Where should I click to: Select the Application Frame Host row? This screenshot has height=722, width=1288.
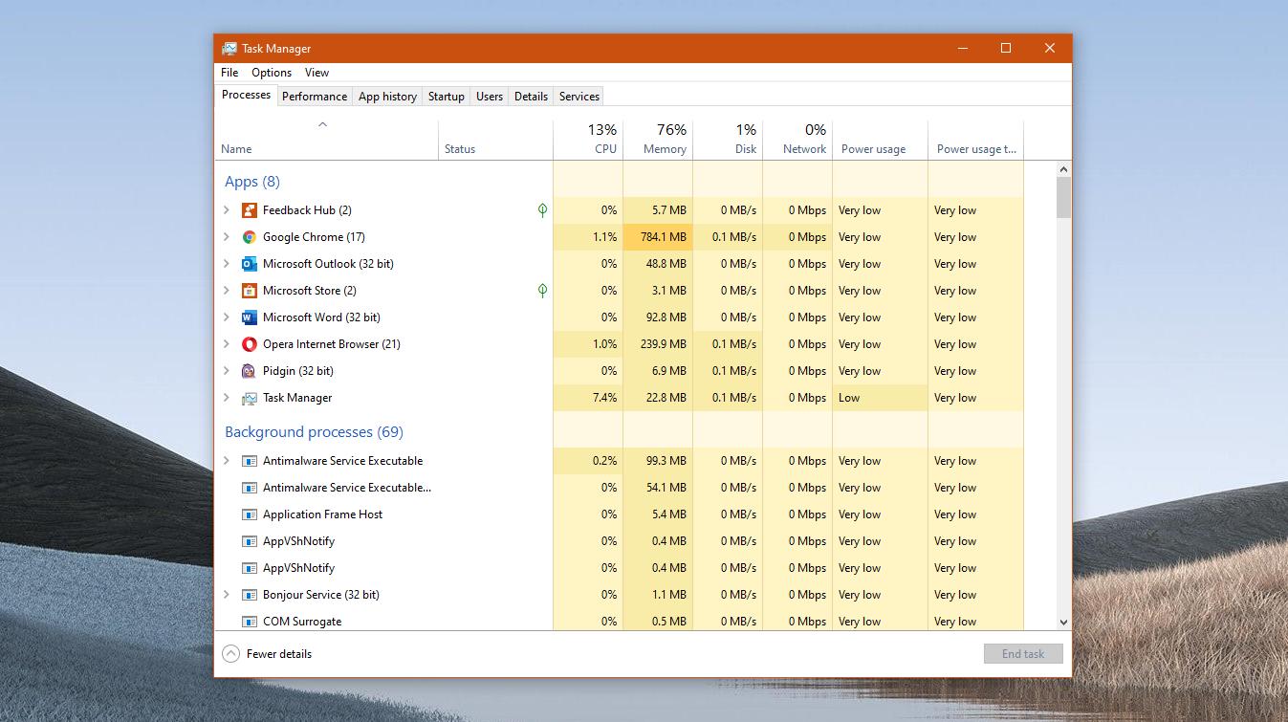point(619,514)
